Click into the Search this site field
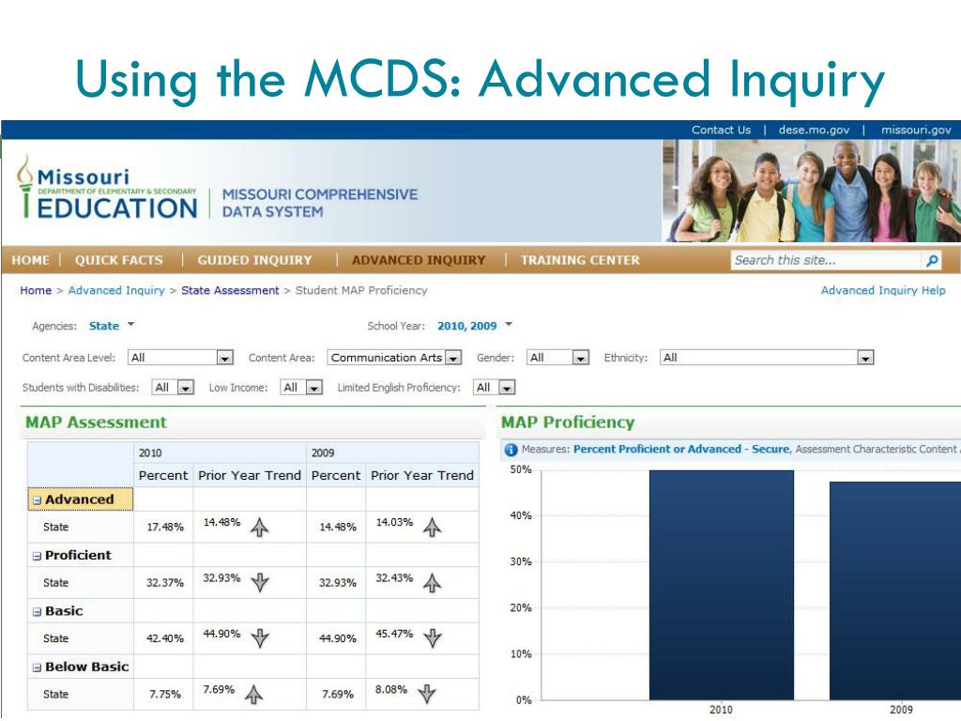The height and width of the screenshot is (721, 961). pyautogui.click(x=827, y=261)
